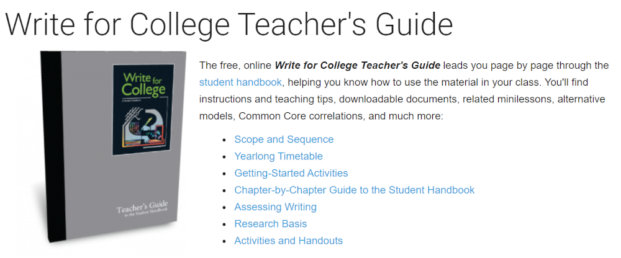The height and width of the screenshot is (258, 621).
Task: Go to the Yearlong Timetable page
Action: (278, 156)
